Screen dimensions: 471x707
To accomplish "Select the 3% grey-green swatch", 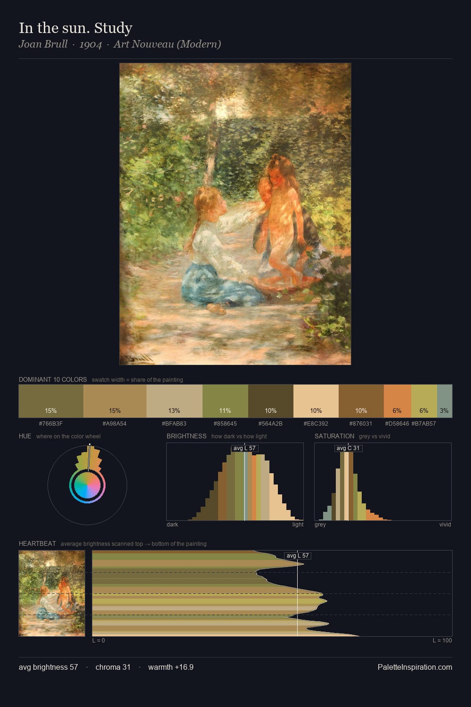I will coord(445,401).
